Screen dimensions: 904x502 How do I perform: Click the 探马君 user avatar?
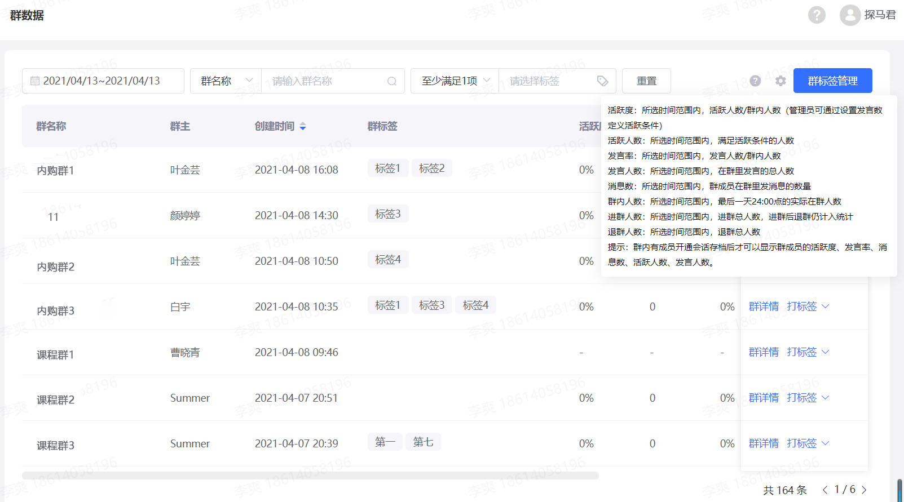coord(850,15)
